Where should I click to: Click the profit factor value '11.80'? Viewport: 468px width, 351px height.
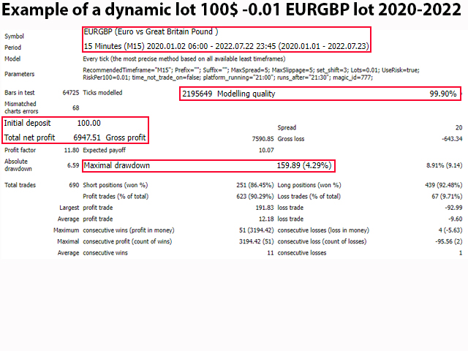pyautogui.click(x=72, y=150)
